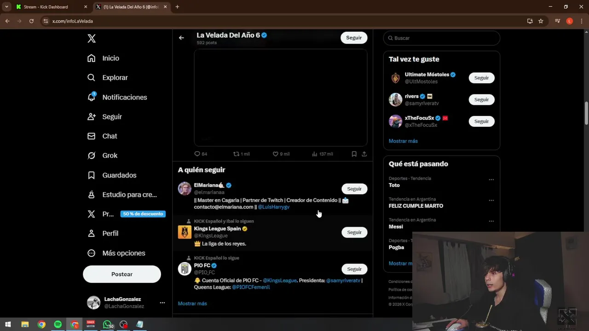Open the Toto trending topic

pyautogui.click(x=394, y=185)
